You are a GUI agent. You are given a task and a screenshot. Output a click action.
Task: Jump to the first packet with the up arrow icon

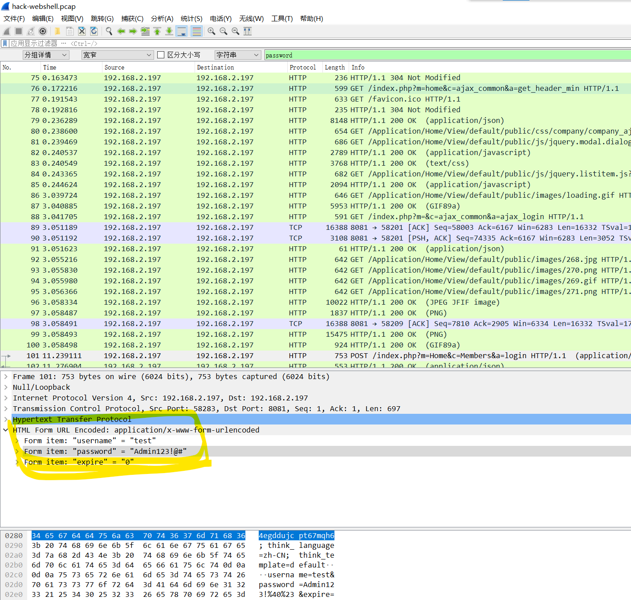pyautogui.click(x=157, y=31)
